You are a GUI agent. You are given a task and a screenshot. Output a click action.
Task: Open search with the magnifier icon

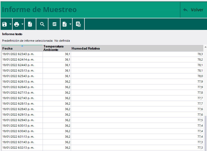coord(42,24)
